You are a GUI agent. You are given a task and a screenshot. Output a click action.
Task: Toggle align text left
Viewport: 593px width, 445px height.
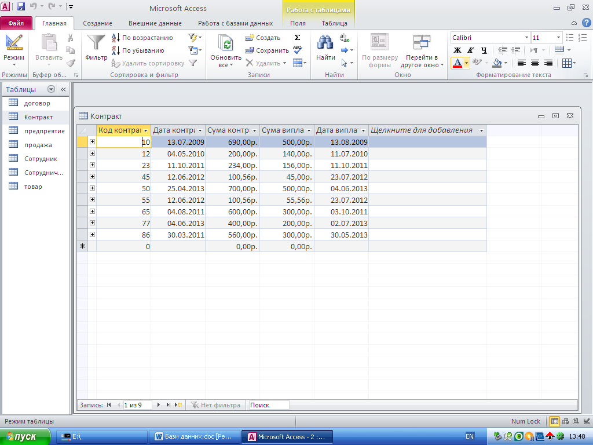522,63
